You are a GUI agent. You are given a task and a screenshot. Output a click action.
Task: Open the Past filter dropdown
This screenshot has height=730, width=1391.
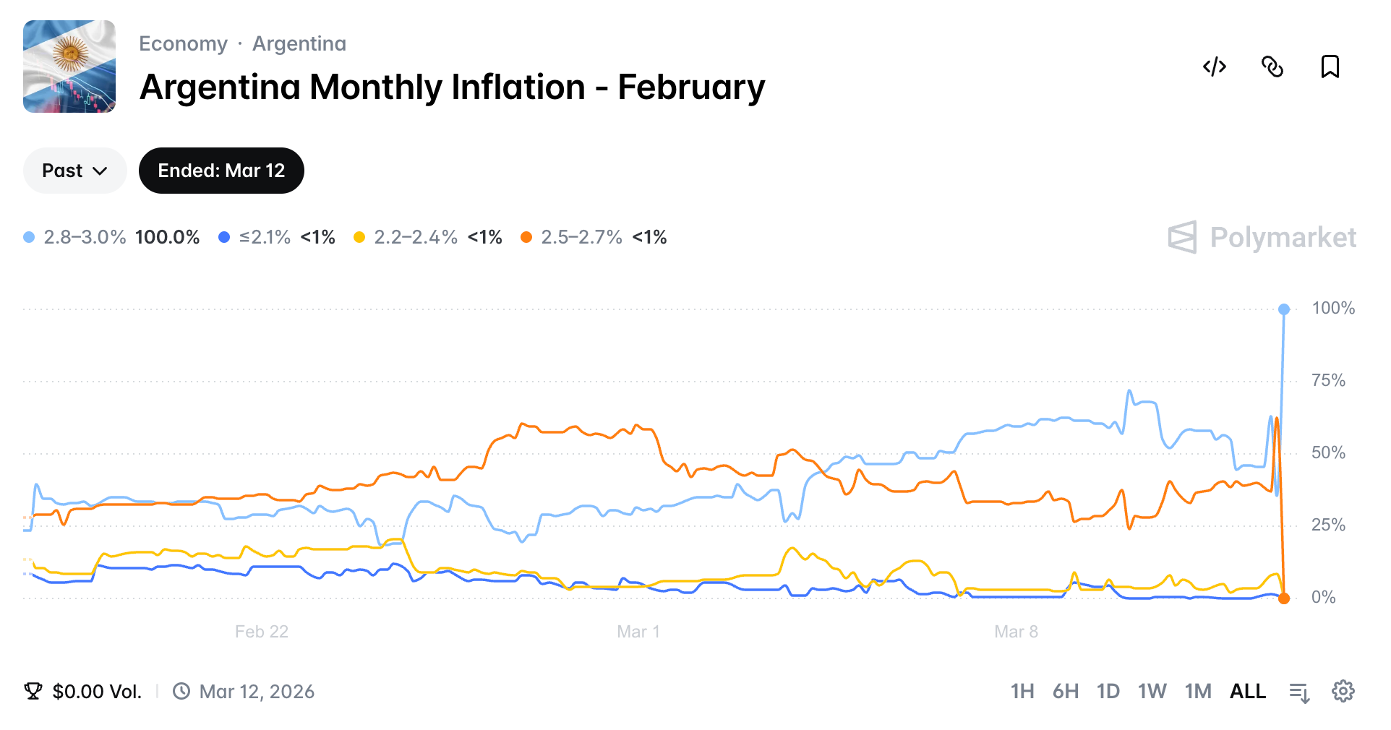(74, 171)
